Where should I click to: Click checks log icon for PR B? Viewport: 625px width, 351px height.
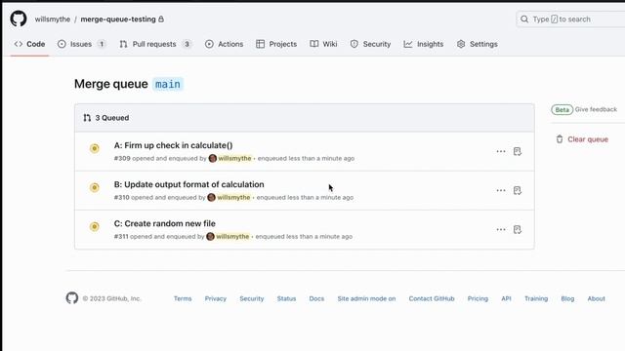(518, 191)
